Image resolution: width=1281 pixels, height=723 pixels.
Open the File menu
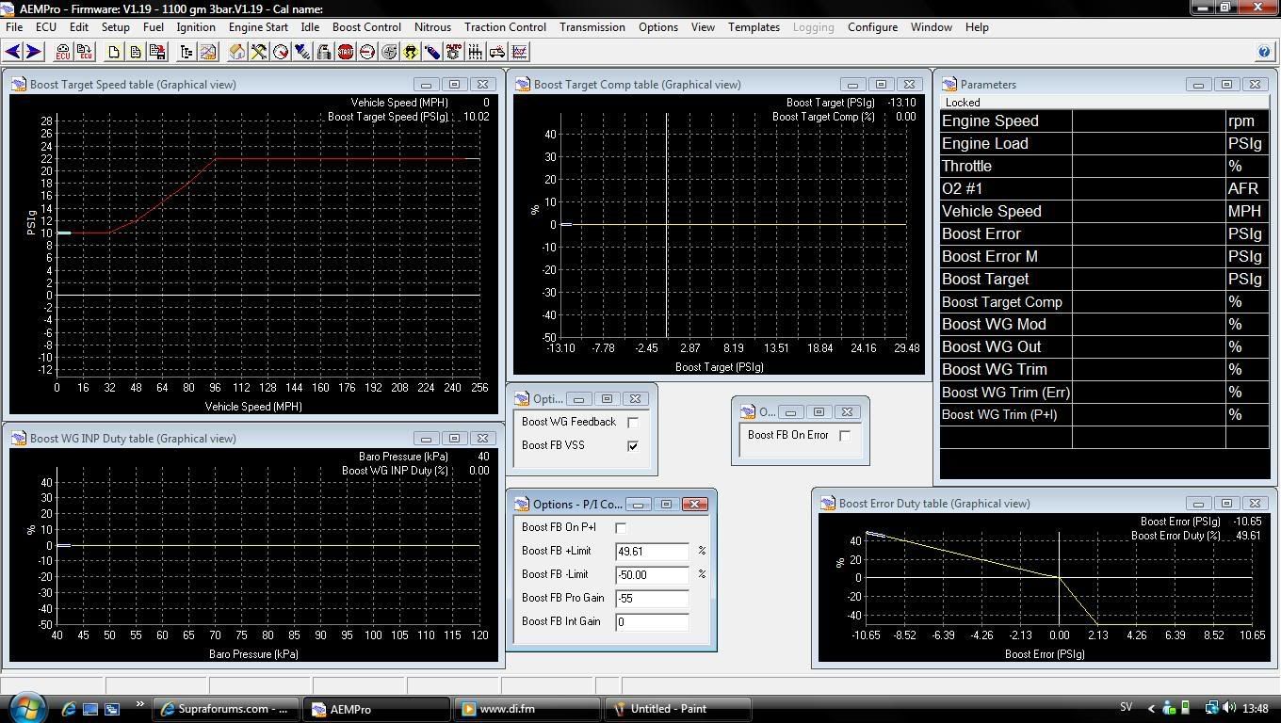coord(14,27)
